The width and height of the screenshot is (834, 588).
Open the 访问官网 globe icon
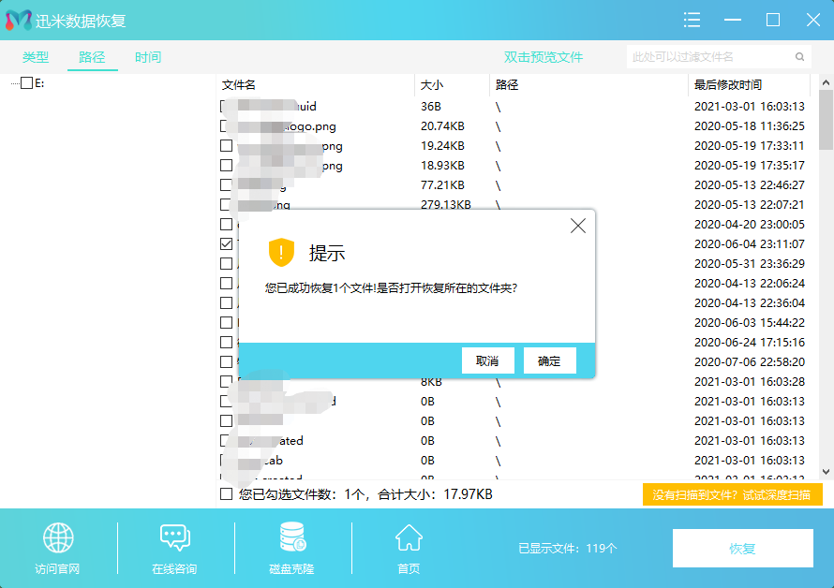pos(58,537)
